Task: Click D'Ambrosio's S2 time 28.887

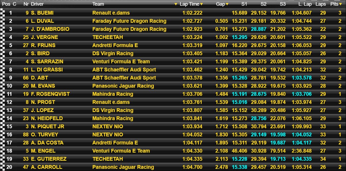Action: click(x=258, y=29)
